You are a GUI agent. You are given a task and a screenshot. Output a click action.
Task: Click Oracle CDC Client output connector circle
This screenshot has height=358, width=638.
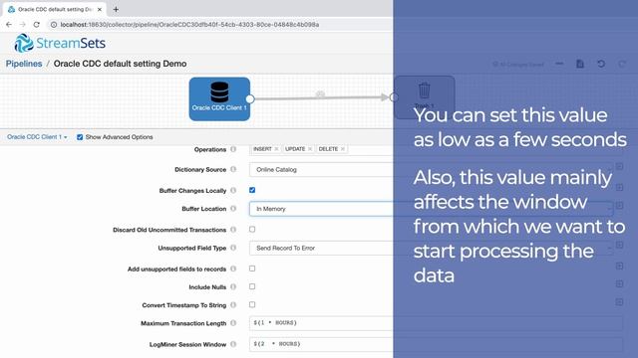pyautogui.click(x=250, y=98)
